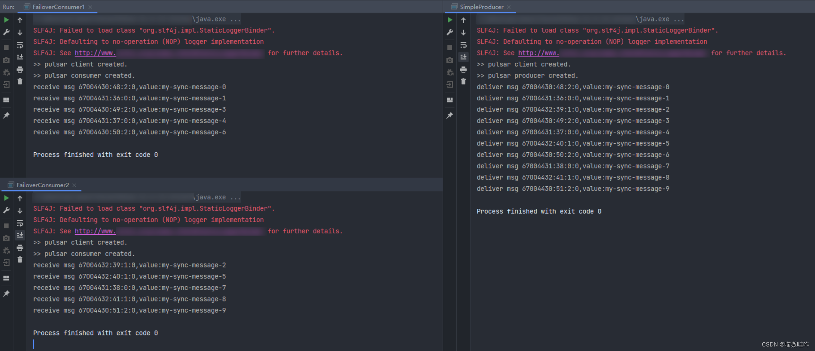Up arrow in FailoverConsumer2 console toolbar
Image resolution: width=815 pixels, height=351 pixels.
coord(20,198)
